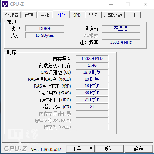Expand the 工具 dropdown arrow

point(91,149)
